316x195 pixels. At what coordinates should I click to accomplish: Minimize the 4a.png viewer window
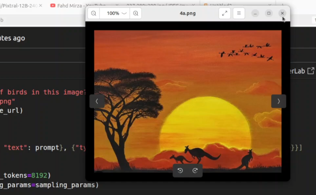[255, 13]
